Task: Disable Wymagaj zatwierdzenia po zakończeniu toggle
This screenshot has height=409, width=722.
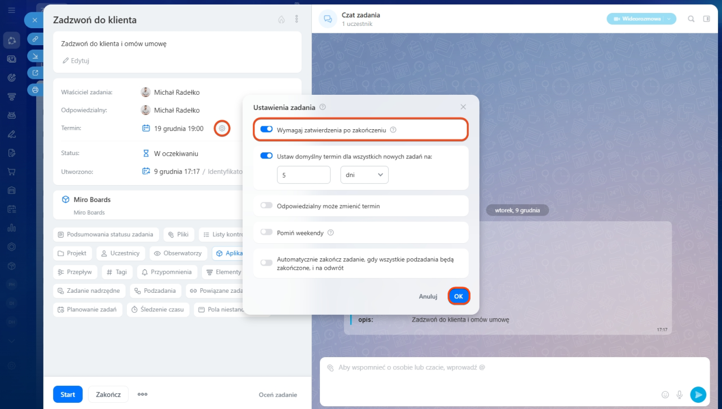Action: [266, 129]
